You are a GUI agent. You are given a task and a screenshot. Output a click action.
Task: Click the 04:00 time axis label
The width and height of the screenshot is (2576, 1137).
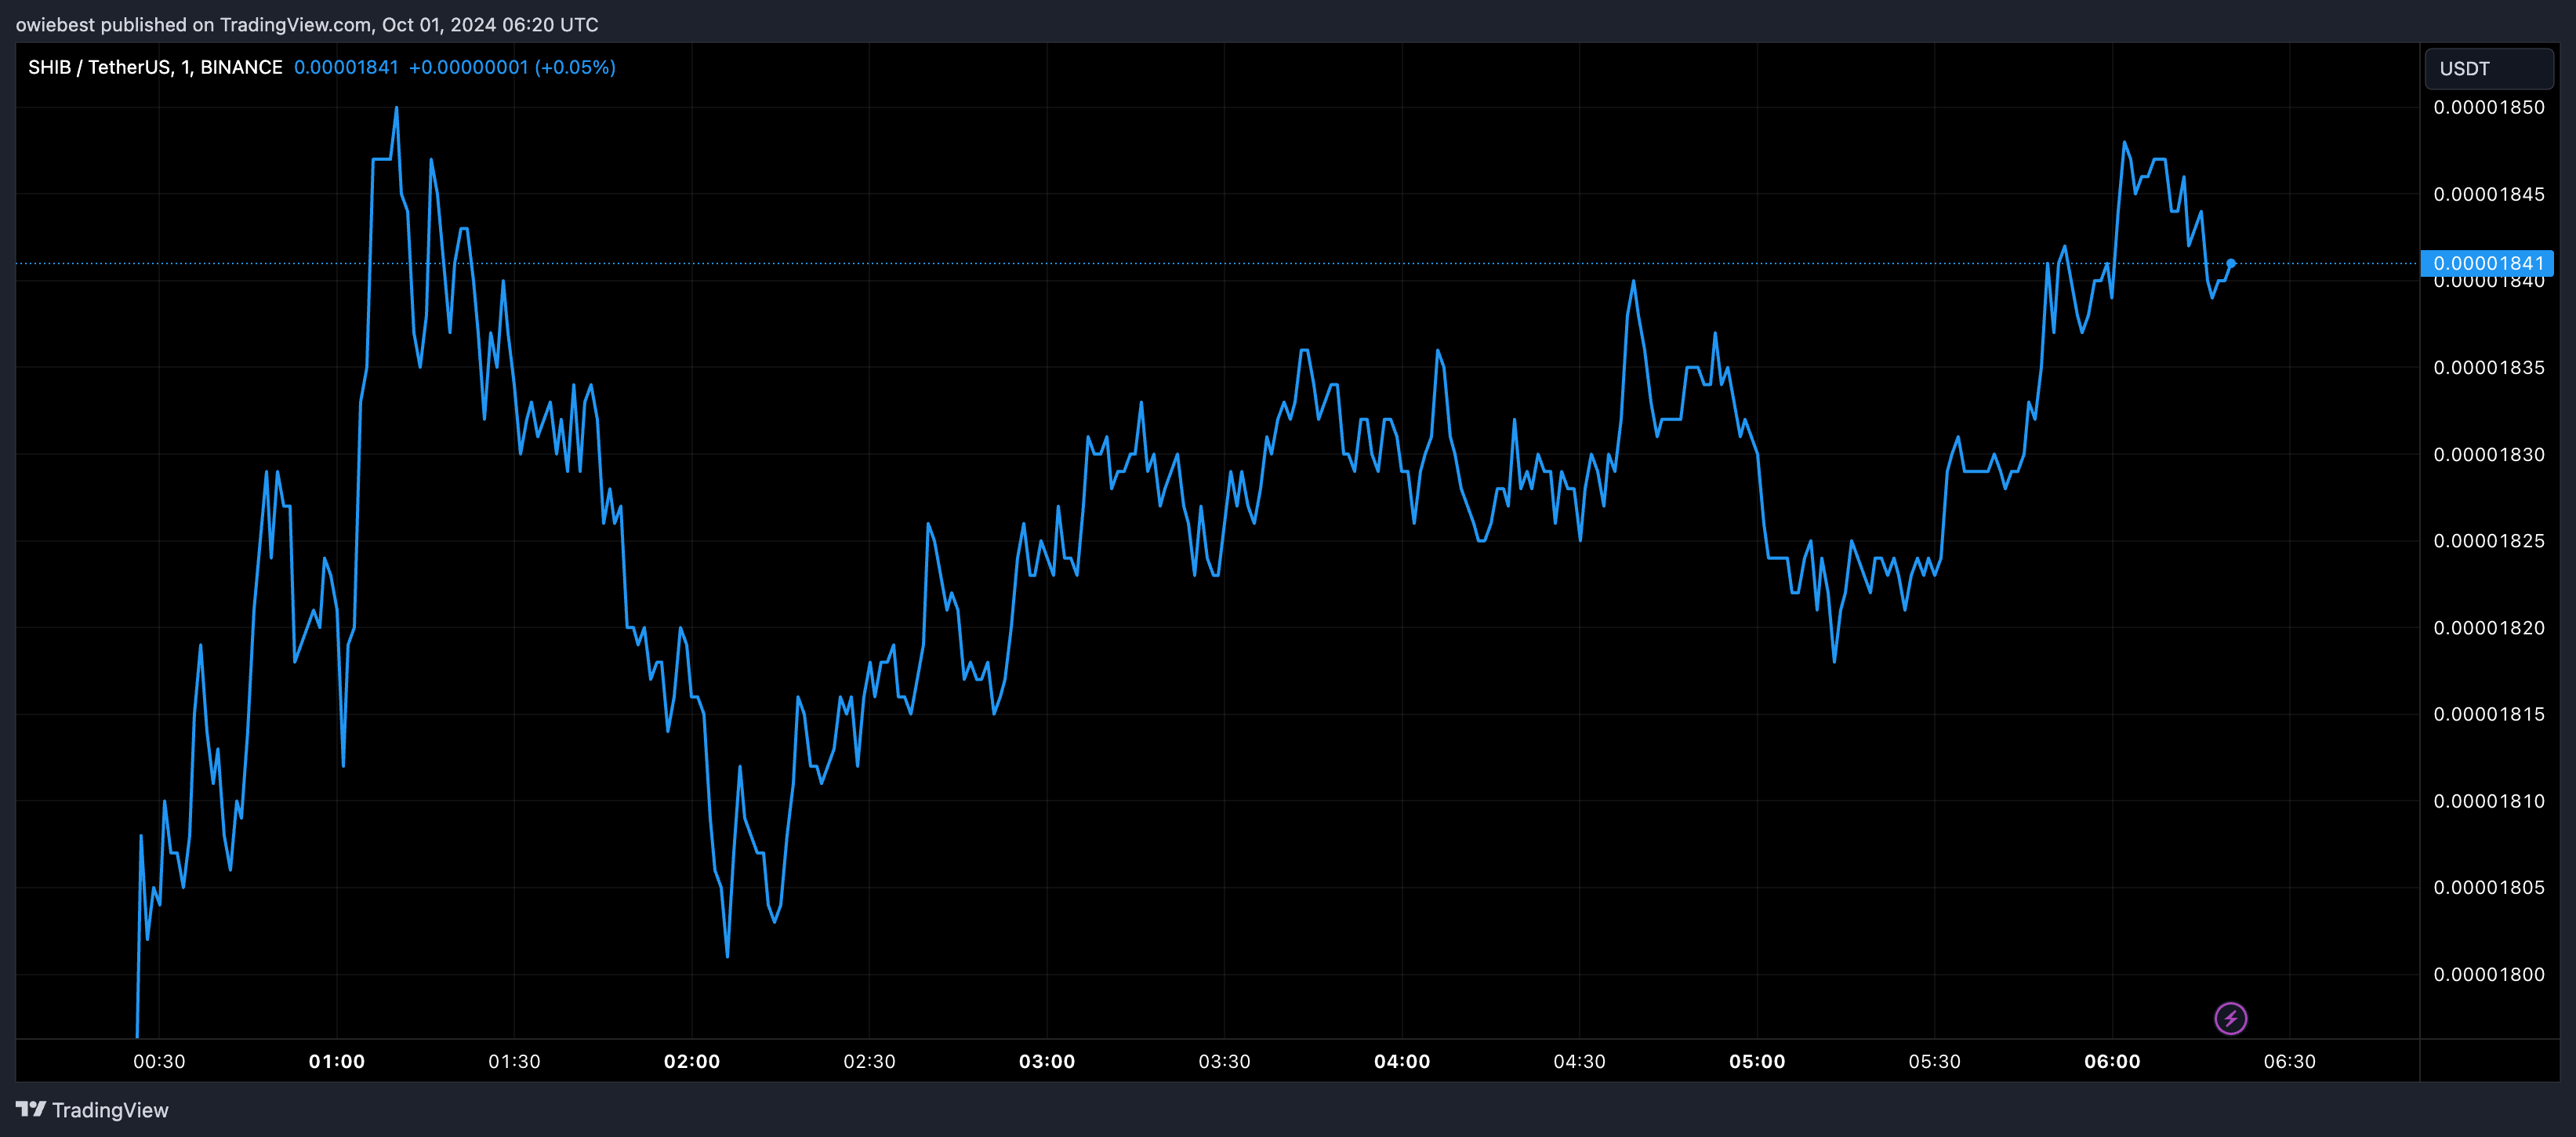1402,1061
